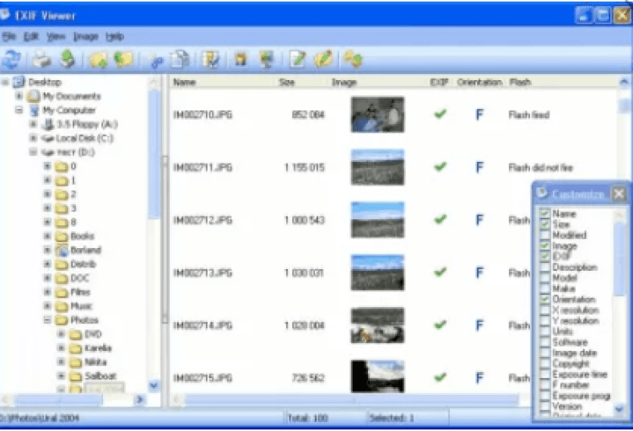
Task: Click the Orientation column header
Action: pos(479,83)
